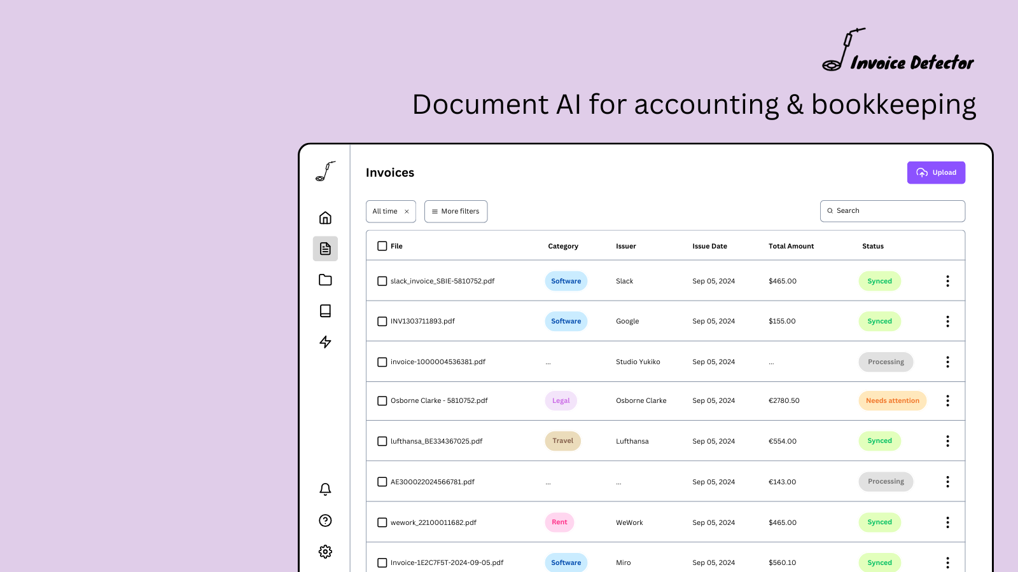This screenshot has width=1018, height=572.
Task: Open the More filters panel
Action: tap(456, 211)
